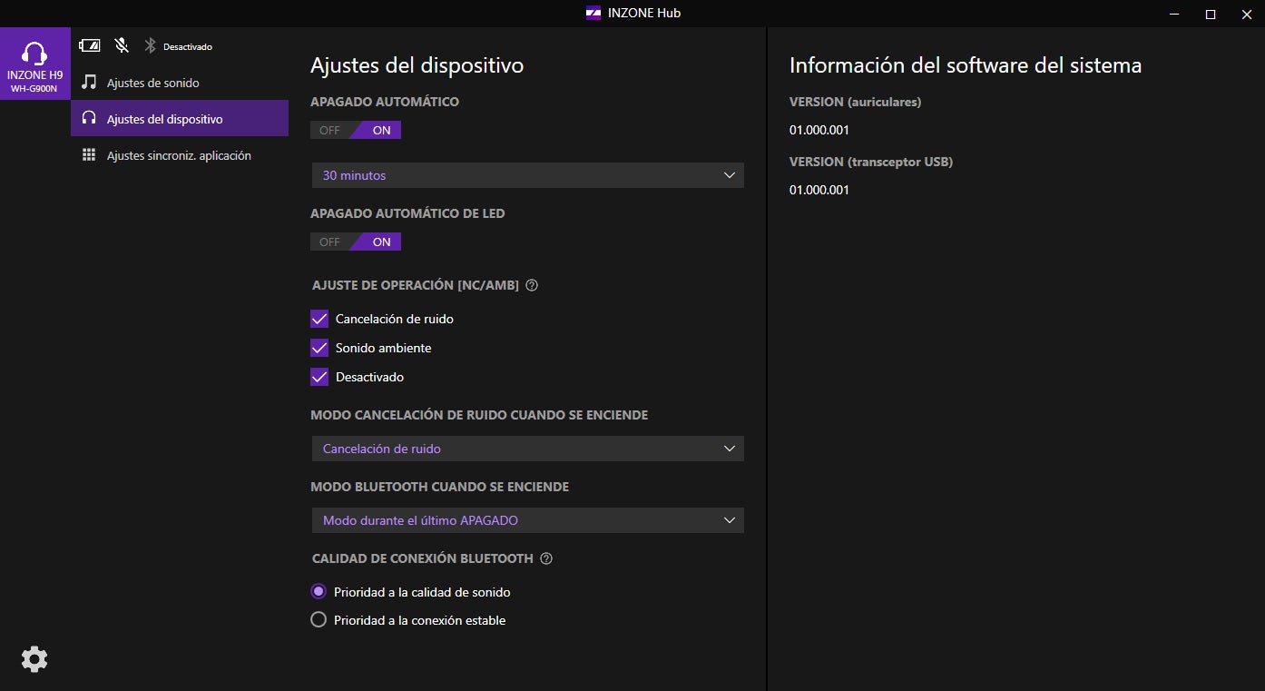The width and height of the screenshot is (1265, 691).
Task: Disable APAGADO AUTOMÁTICO DE LED
Action: click(x=329, y=242)
